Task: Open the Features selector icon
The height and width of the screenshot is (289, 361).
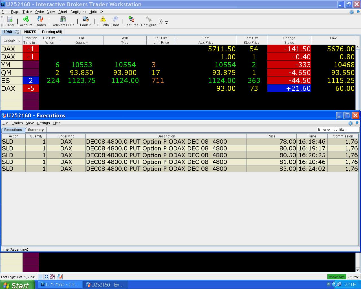Action: tap(131, 21)
